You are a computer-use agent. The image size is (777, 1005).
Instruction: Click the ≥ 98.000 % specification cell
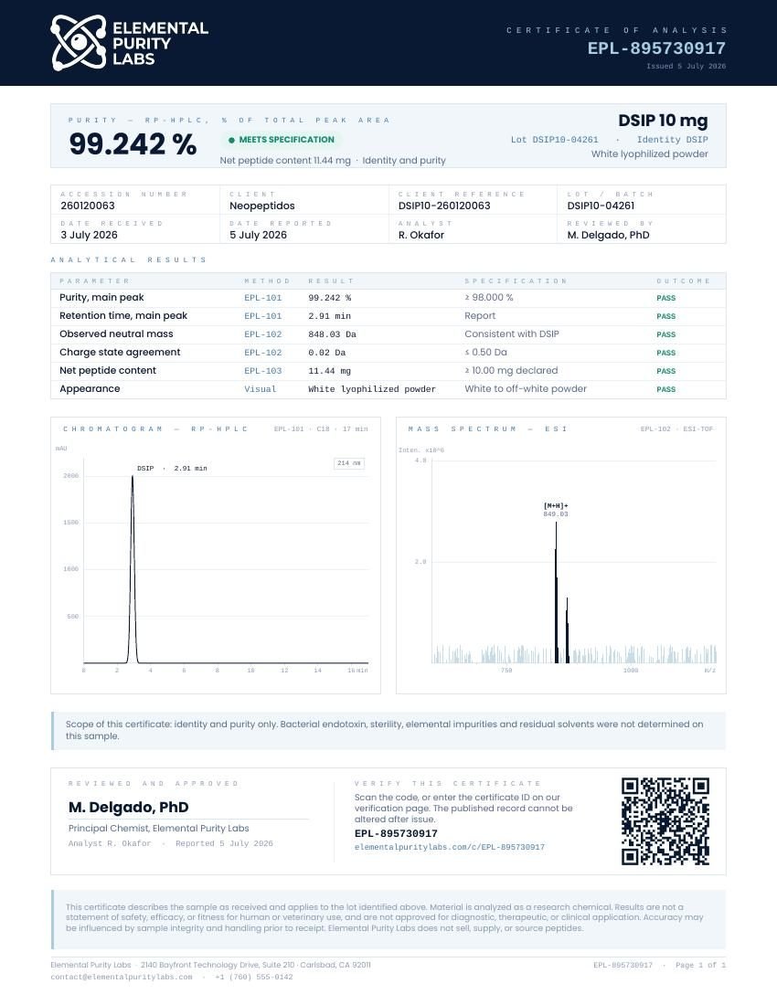click(x=489, y=298)
